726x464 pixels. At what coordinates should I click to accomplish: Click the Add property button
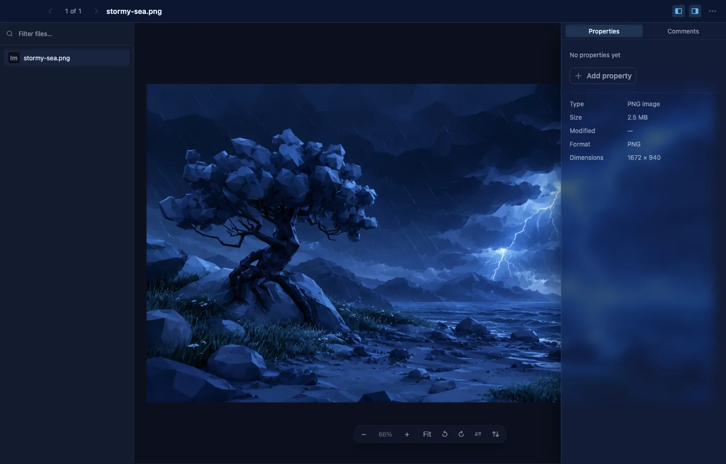[603, 76]
